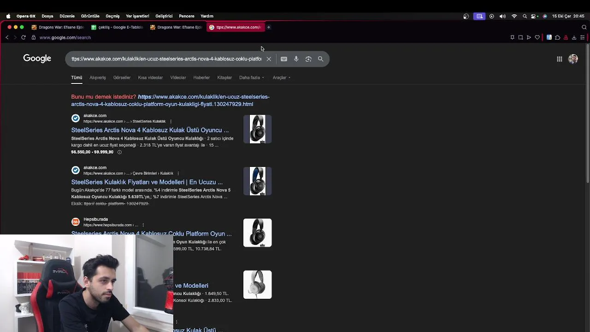Click the send/flow arrow icon

[x=529, y=37]
